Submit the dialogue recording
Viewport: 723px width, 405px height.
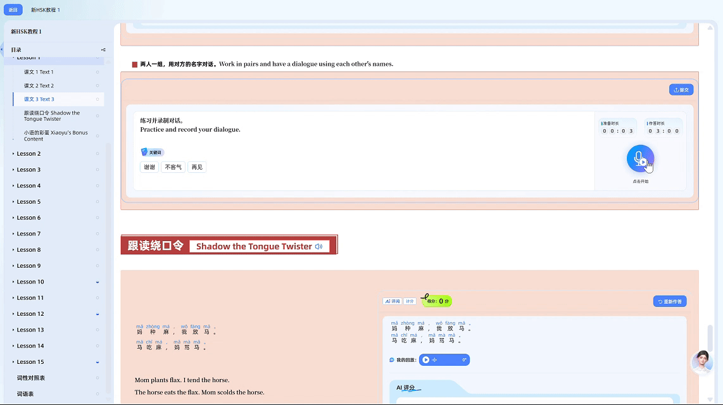681,90
